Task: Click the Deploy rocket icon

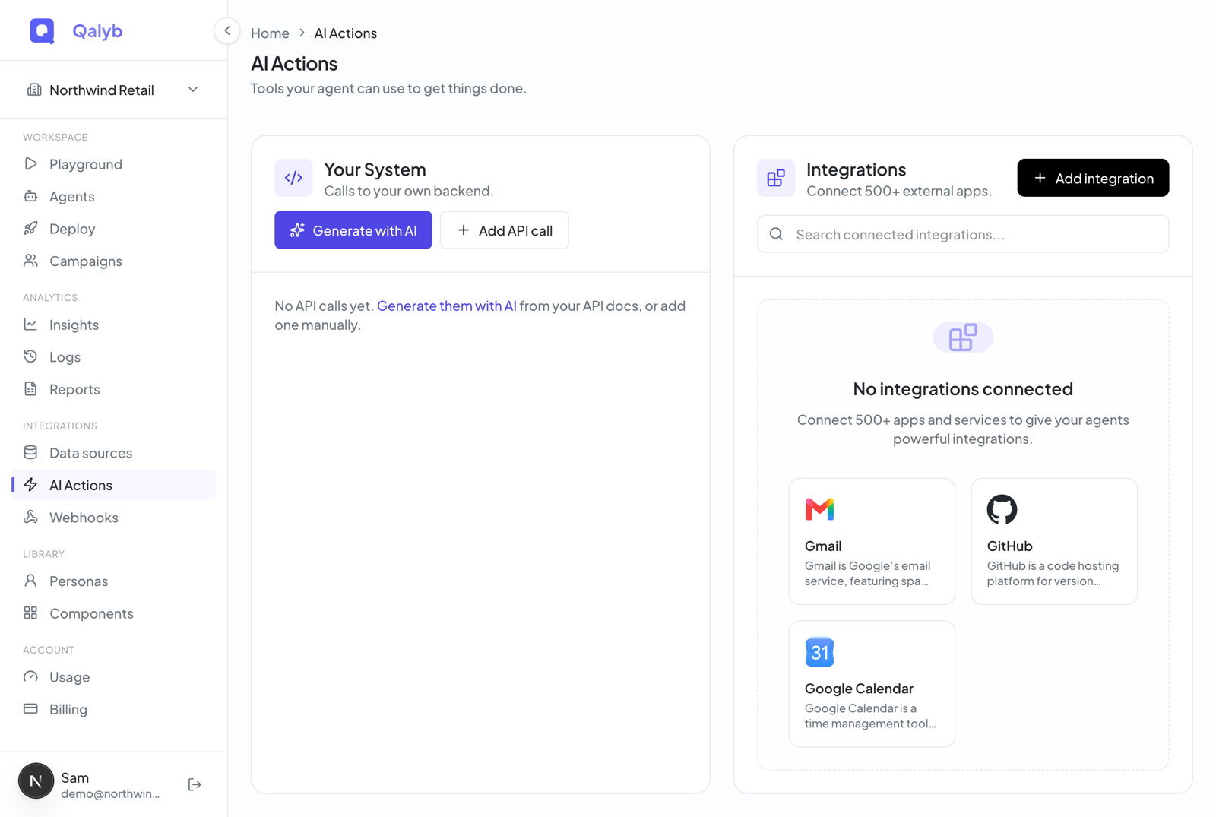Action: [x=30, y=228]
